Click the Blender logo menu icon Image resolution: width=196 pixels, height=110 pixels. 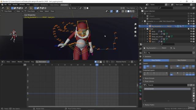click(2, 5)
